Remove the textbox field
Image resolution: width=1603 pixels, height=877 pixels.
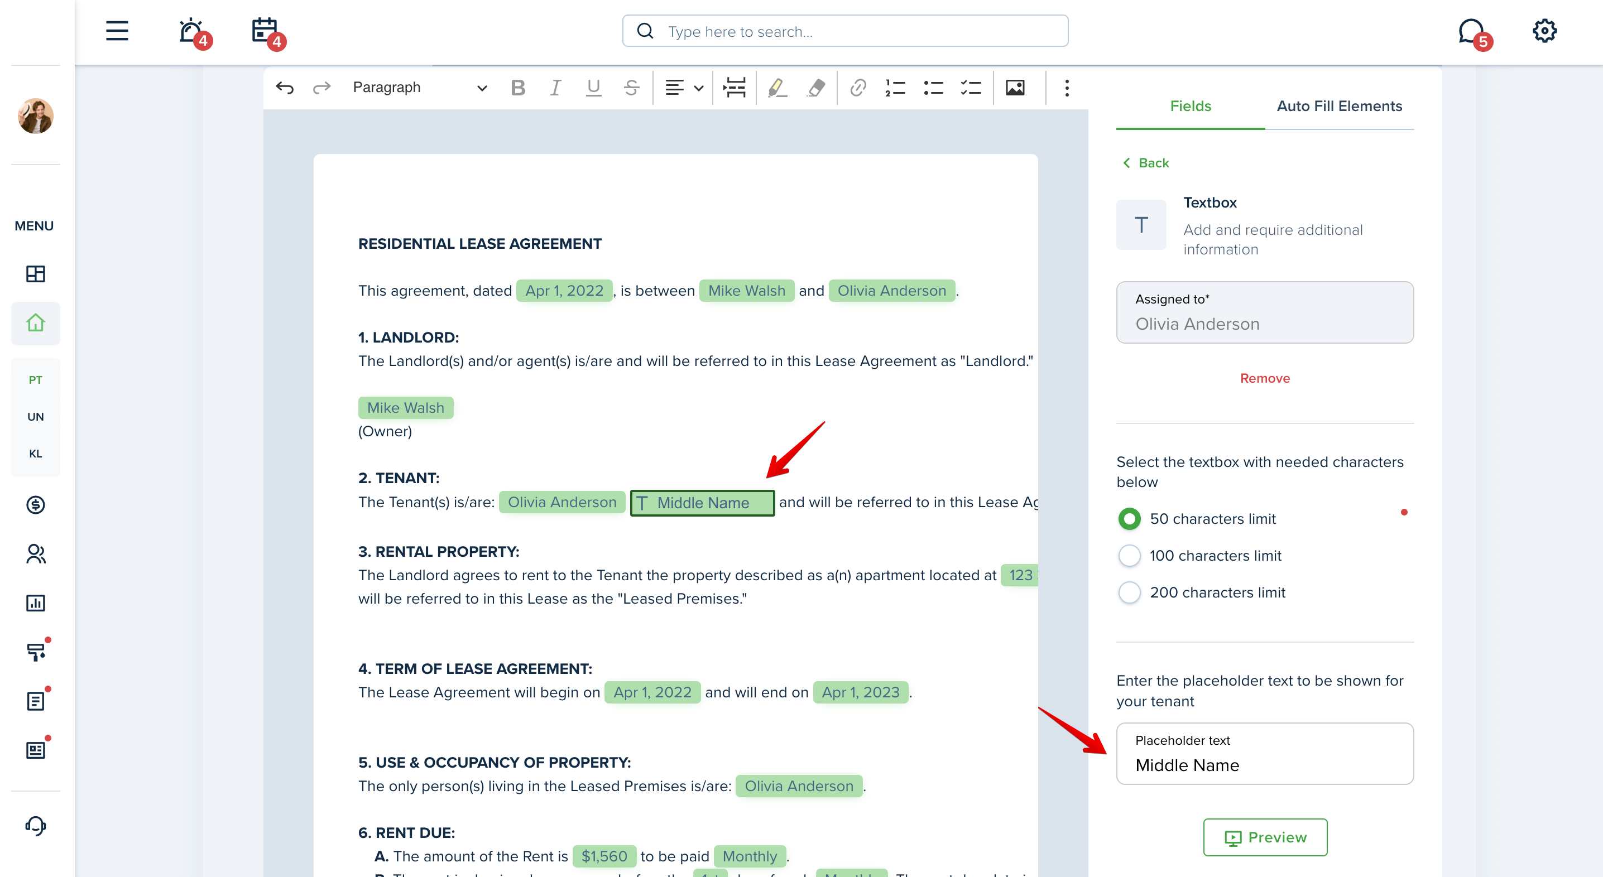pos(1264,378)
